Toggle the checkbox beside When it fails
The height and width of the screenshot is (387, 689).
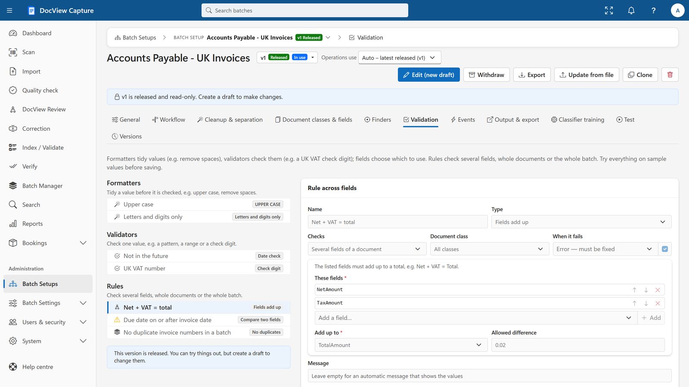[665, 249]
